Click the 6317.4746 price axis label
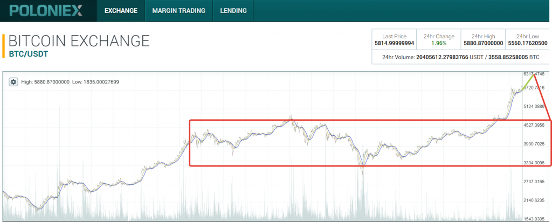This screenshot has width=552, height=222. click(534, 74)
